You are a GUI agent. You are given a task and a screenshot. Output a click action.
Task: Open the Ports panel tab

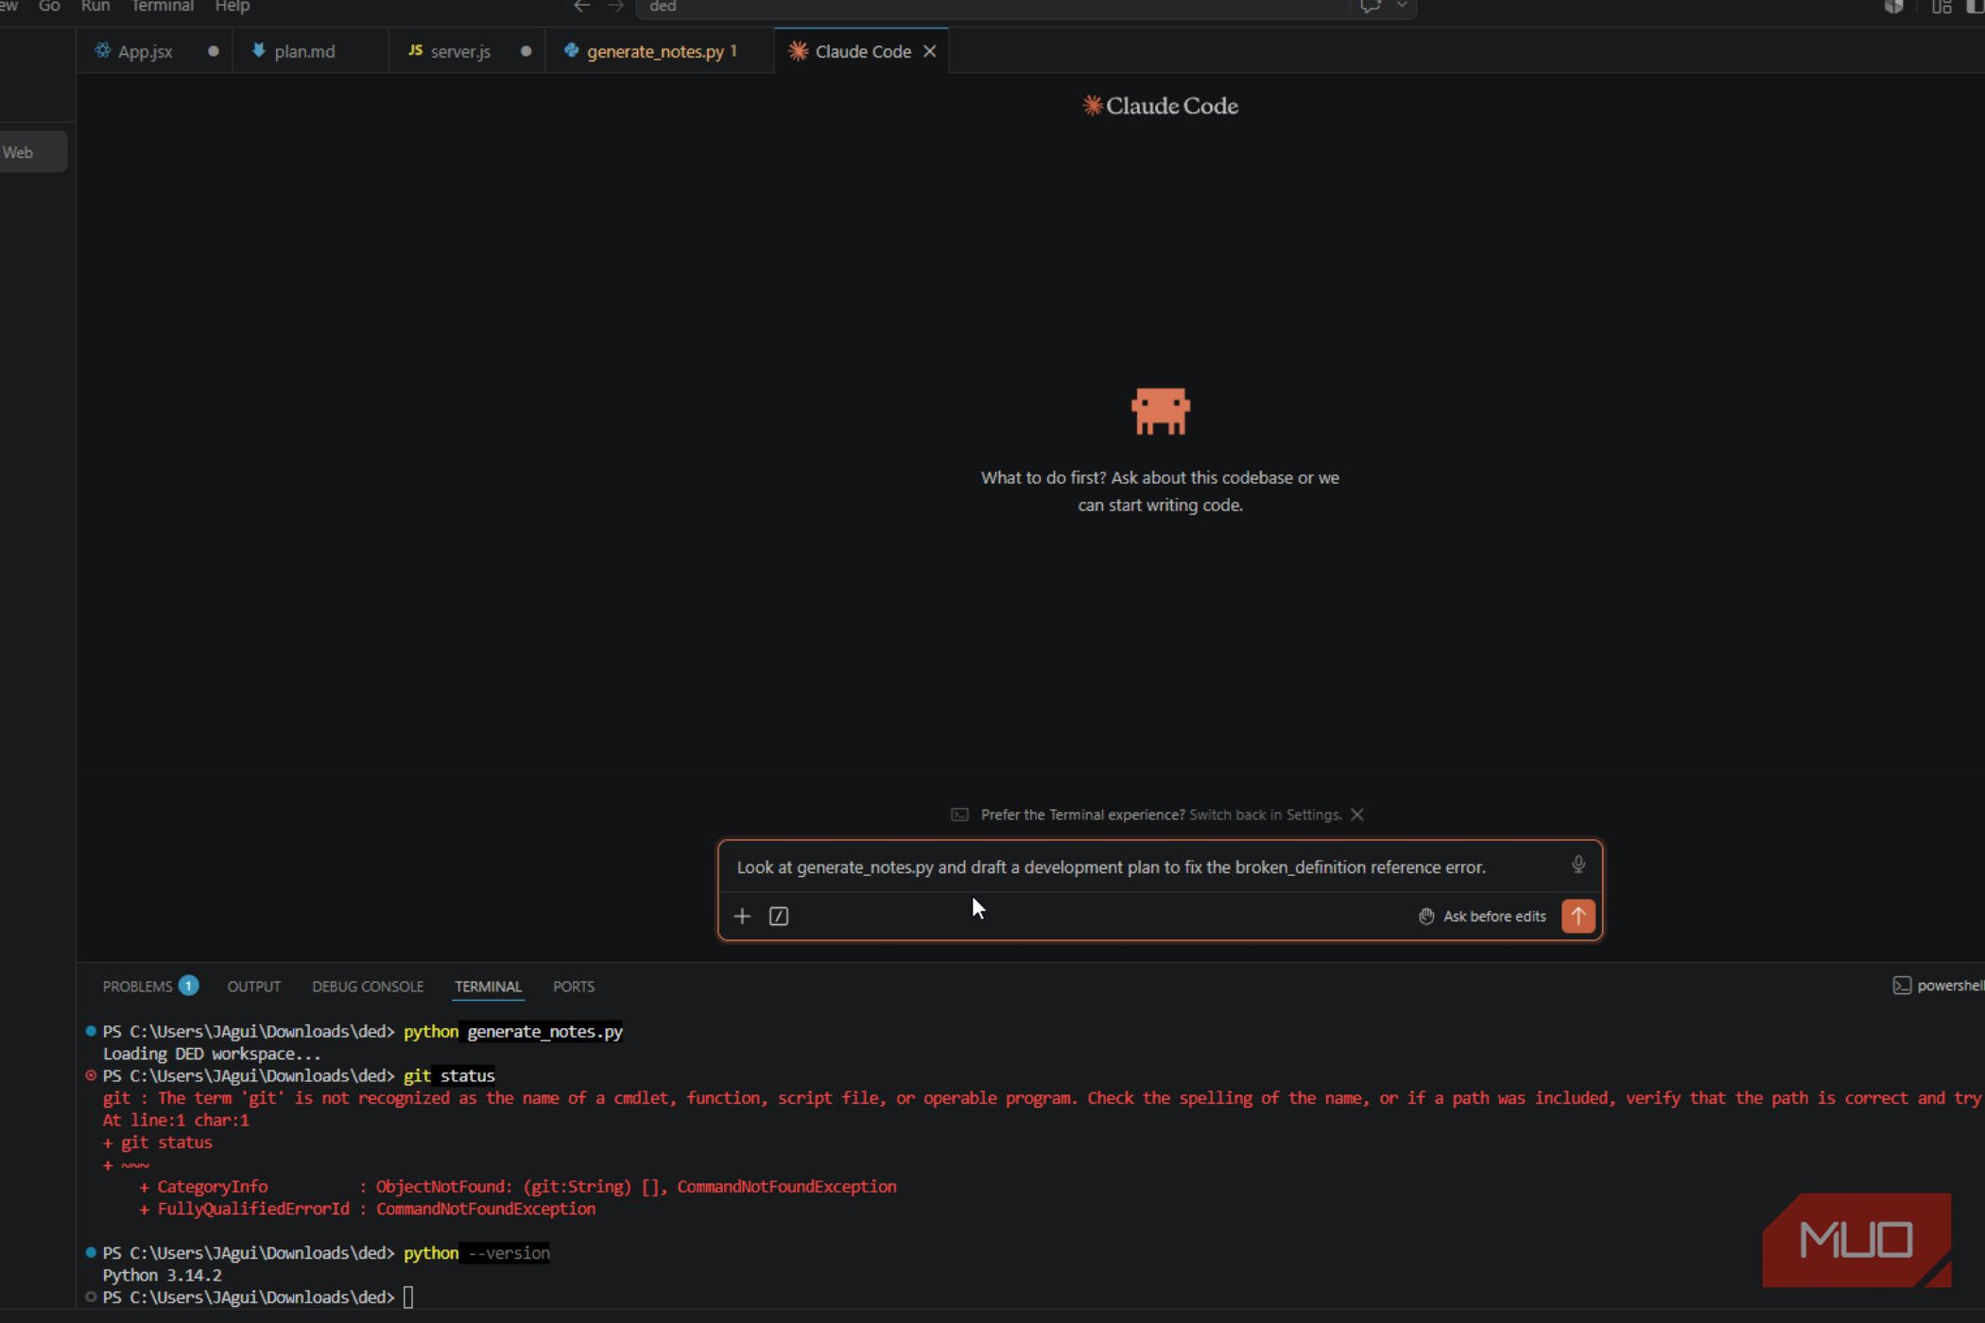574,986
